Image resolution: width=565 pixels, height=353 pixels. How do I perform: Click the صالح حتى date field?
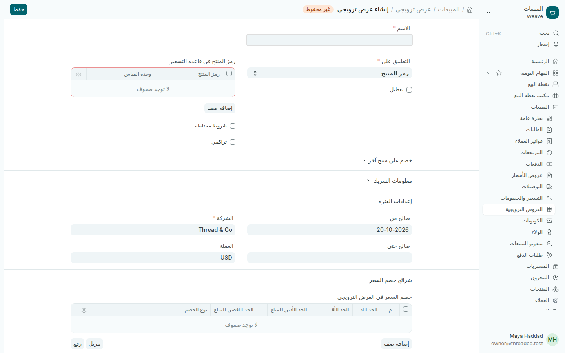pyautogui.click(x=330, y=258)
